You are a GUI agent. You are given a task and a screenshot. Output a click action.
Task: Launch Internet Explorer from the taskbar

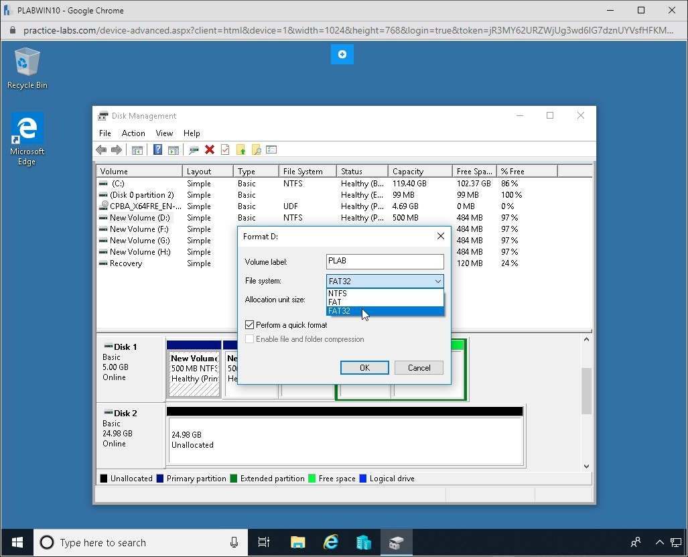coord(331,542)
